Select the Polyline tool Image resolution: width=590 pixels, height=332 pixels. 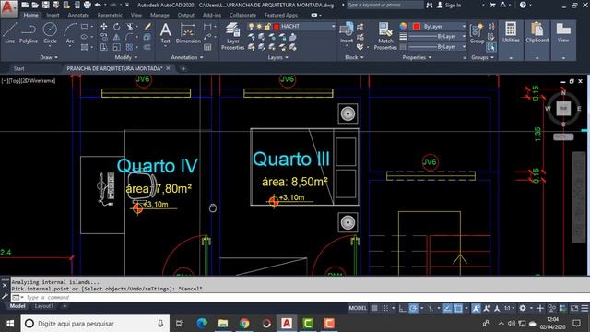pos(29,33)
